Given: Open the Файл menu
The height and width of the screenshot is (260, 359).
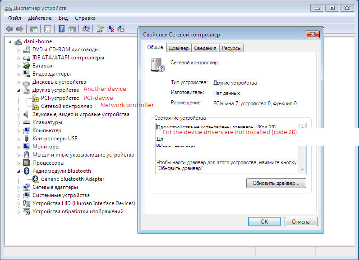Looking at the screenshot, I should (14, 18).
